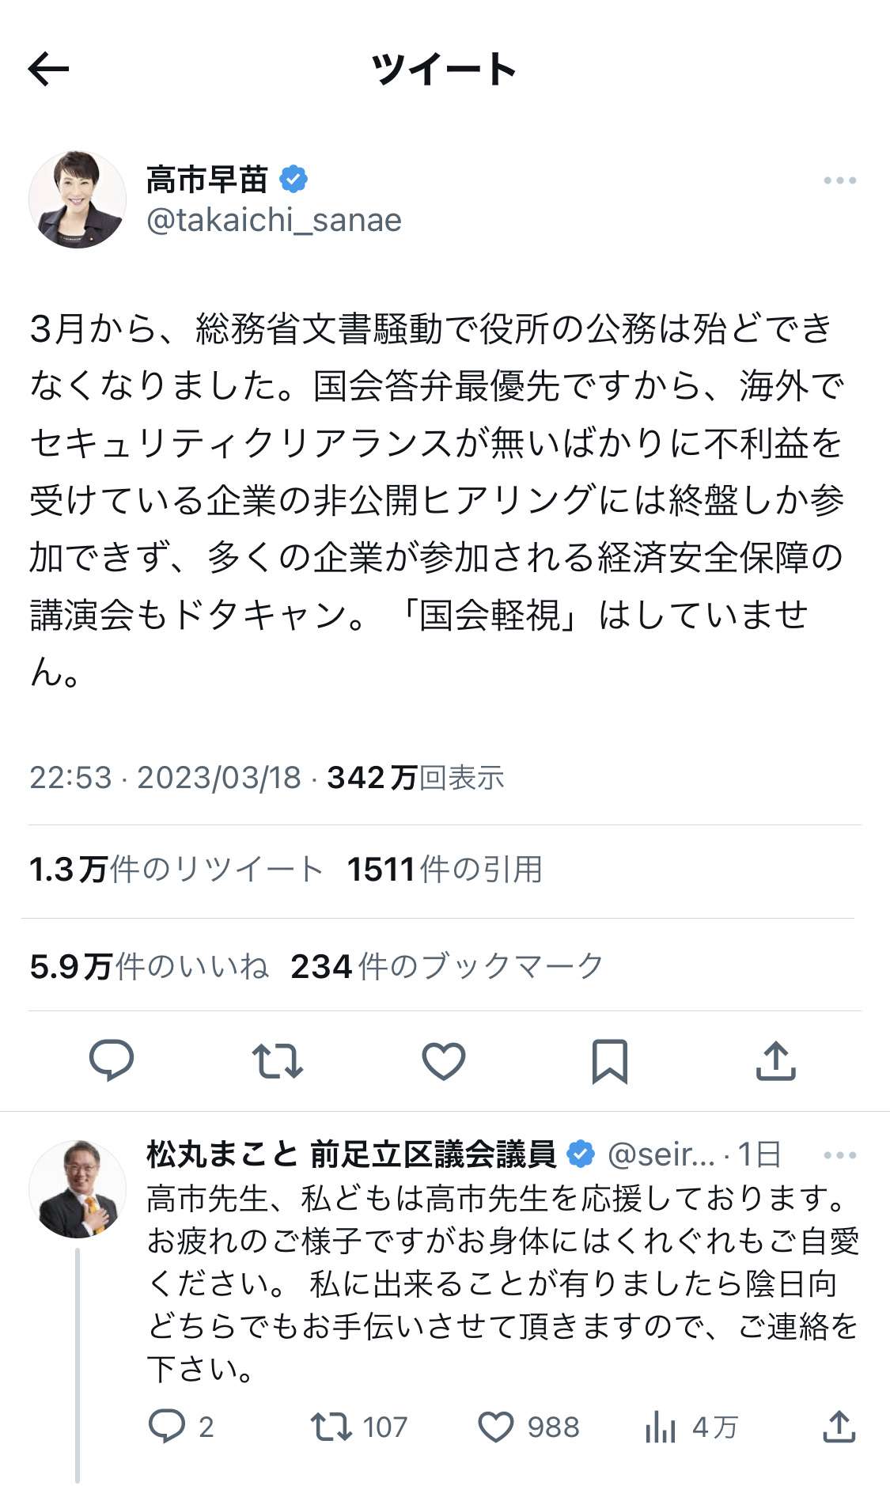View the 1.3万 retweets list
Screen dimensions: 890x1486
tap(176, 870)
